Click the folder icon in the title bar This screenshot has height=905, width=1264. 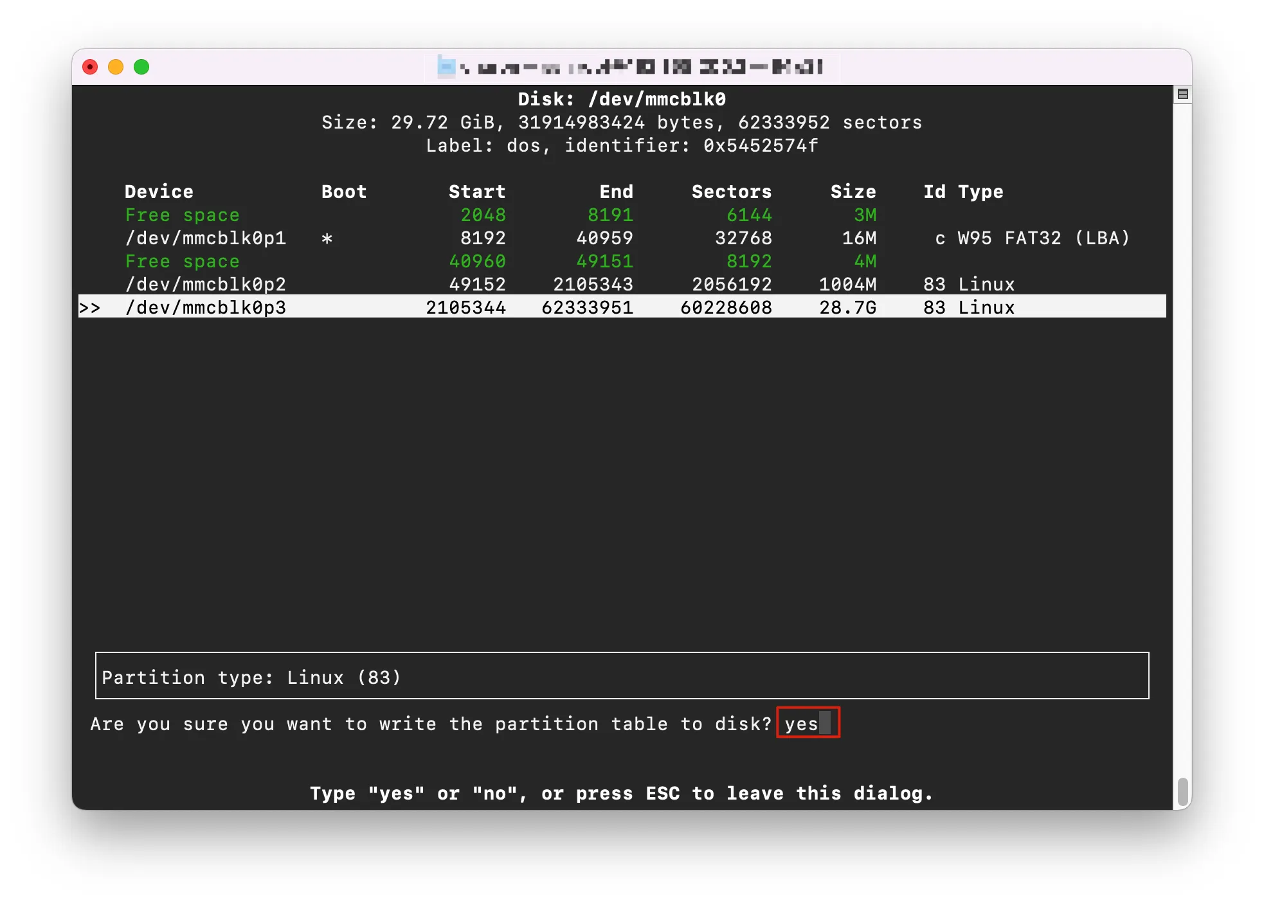(446, 67)
